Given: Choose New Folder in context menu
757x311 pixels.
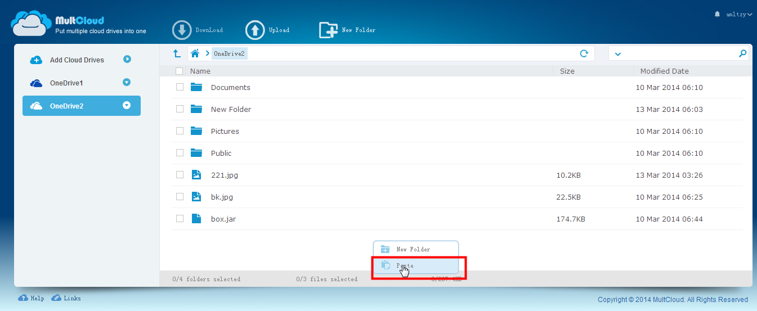Looking at the screenshot, I should tap(416, 249).
